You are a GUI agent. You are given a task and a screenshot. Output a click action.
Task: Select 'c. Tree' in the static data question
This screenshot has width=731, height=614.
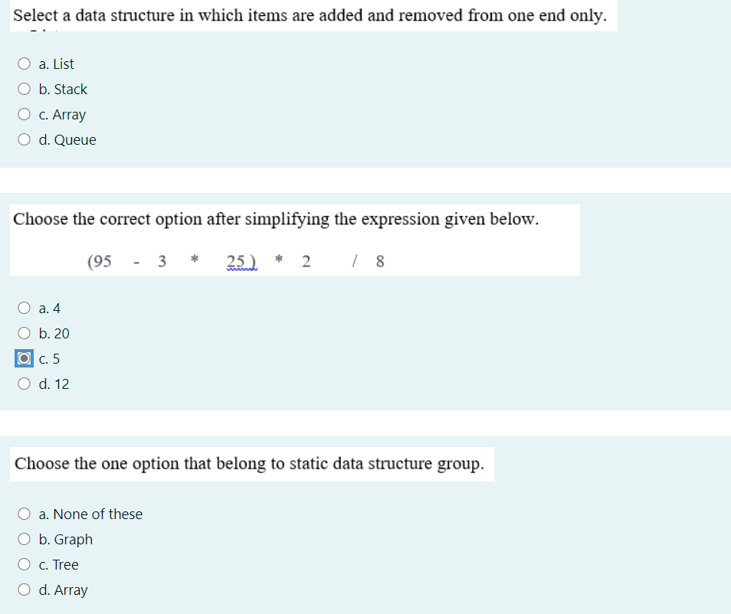tap(24, 563)
